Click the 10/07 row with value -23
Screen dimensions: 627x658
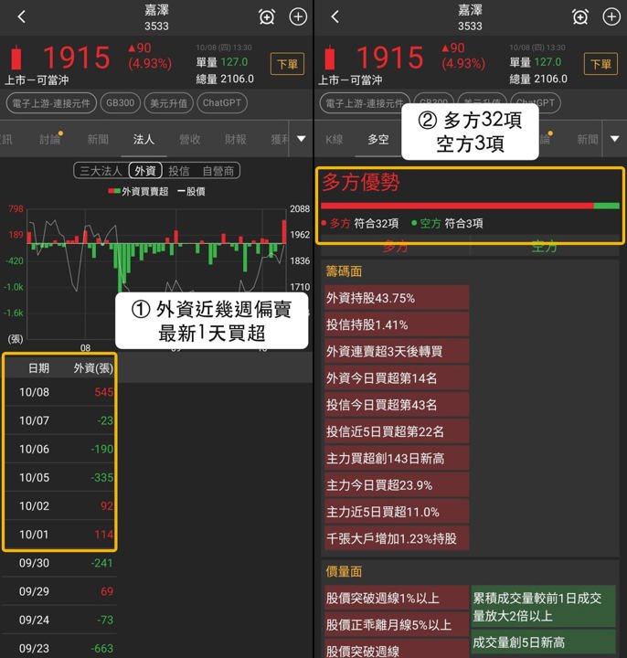pos(59,420)
